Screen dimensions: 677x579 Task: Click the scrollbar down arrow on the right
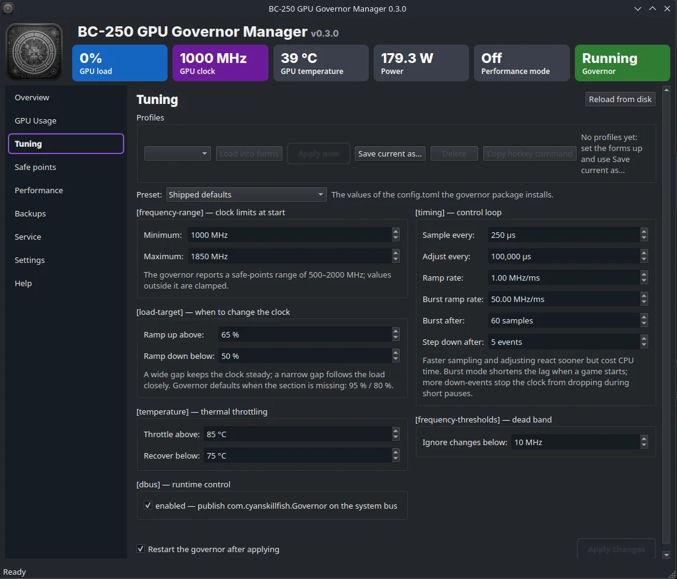coord(666,555)
